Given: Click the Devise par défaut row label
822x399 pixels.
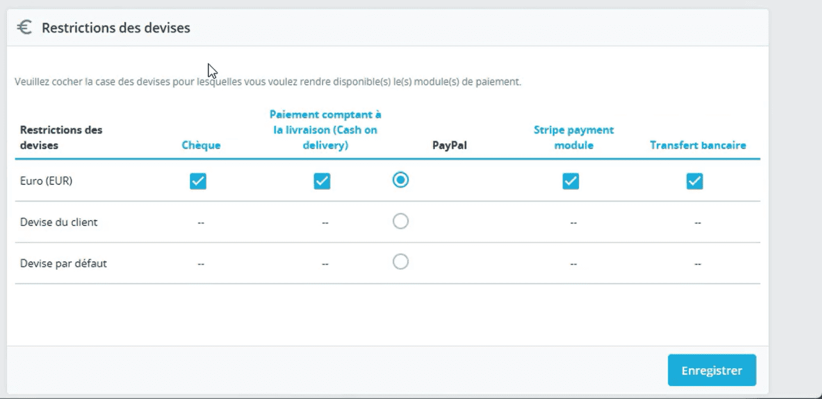Looking at the screenshot, I should click(x=64, y=263).
